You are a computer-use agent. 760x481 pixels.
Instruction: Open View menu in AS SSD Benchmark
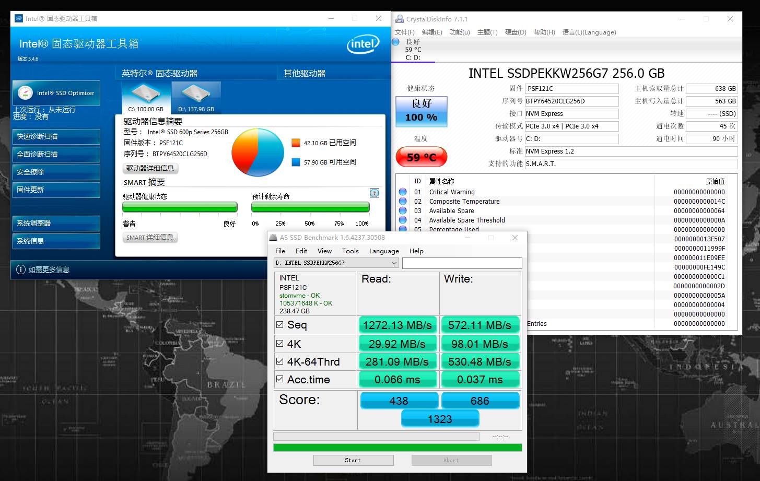tap(324, 251)
